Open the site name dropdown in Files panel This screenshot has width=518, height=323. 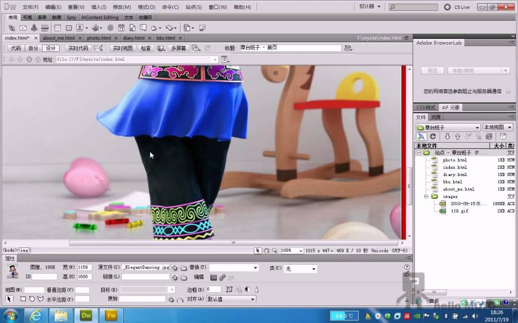[447, 128]
